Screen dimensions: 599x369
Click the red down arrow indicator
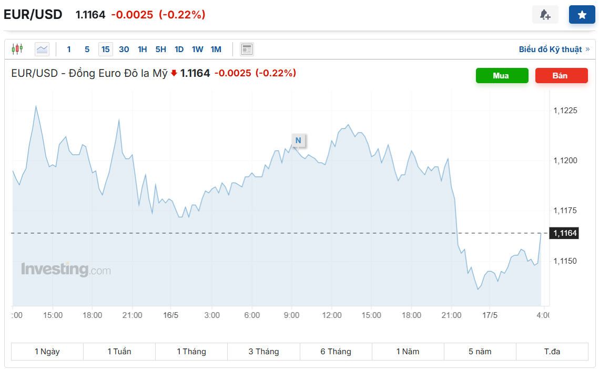[174, 73]
